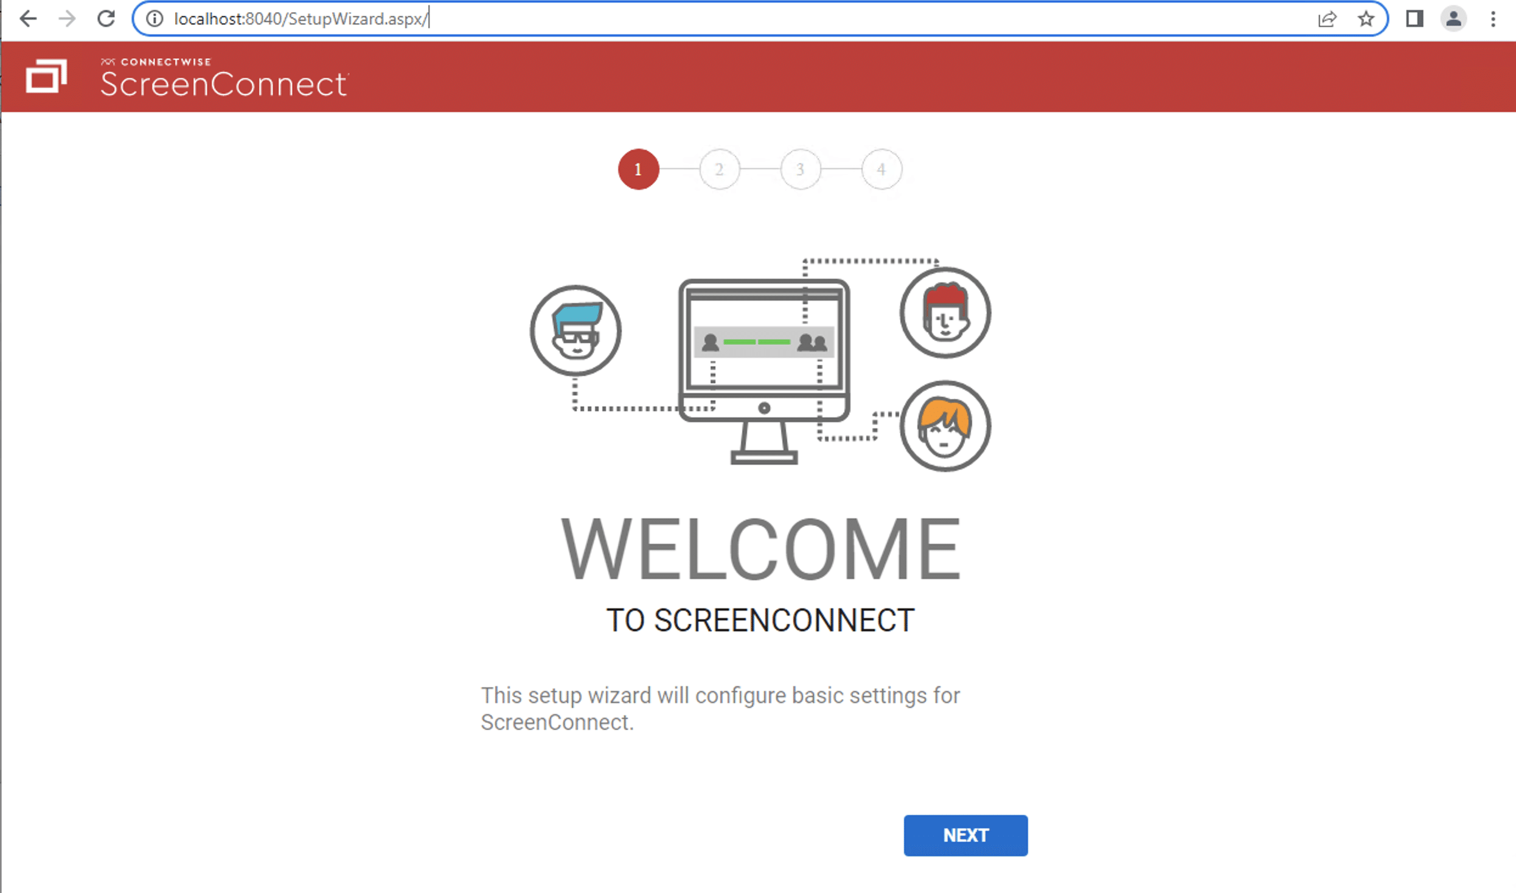1516x893 pixels.
Task: Open the browser side panel
Action: pos(1414,18)
